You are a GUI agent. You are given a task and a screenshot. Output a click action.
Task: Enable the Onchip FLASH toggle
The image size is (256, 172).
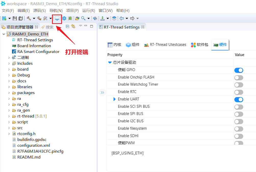pos(239,78)
